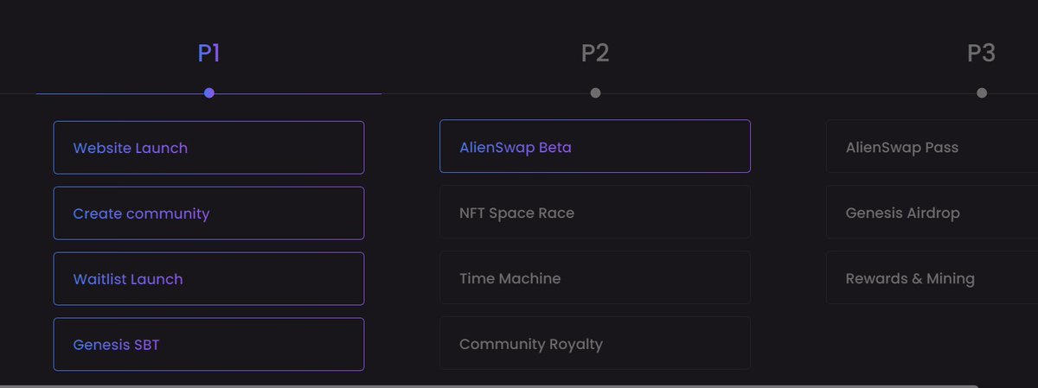
Task: Click the Waitlist Launch card
Action: pyautogui.click(x=208, y=279)
